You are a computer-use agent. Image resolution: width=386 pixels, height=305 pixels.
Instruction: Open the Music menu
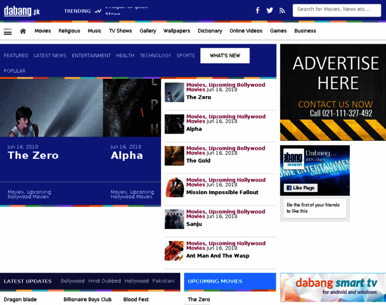tap(94, 31)
